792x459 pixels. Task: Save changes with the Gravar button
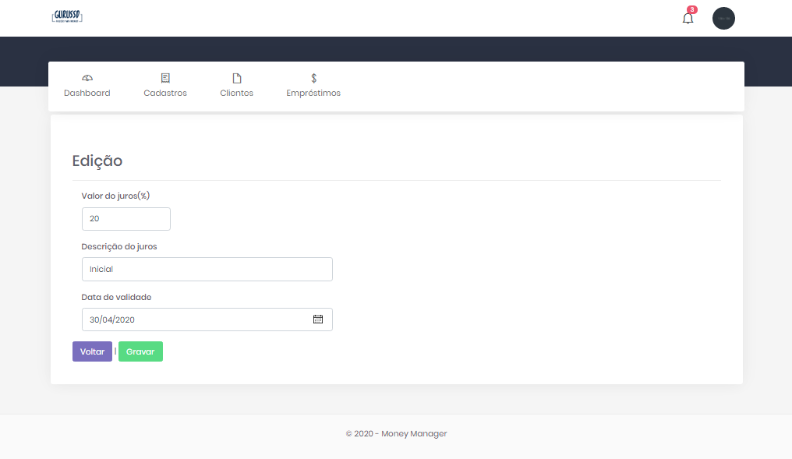(140, 351)
